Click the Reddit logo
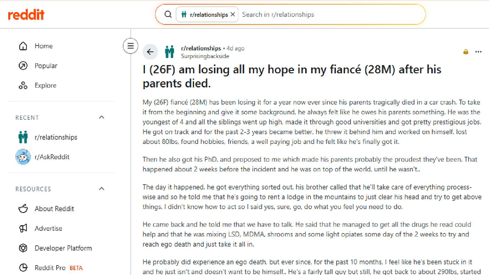Image resolution: width=489 pixels, height=275 pixels. point(26,15)
